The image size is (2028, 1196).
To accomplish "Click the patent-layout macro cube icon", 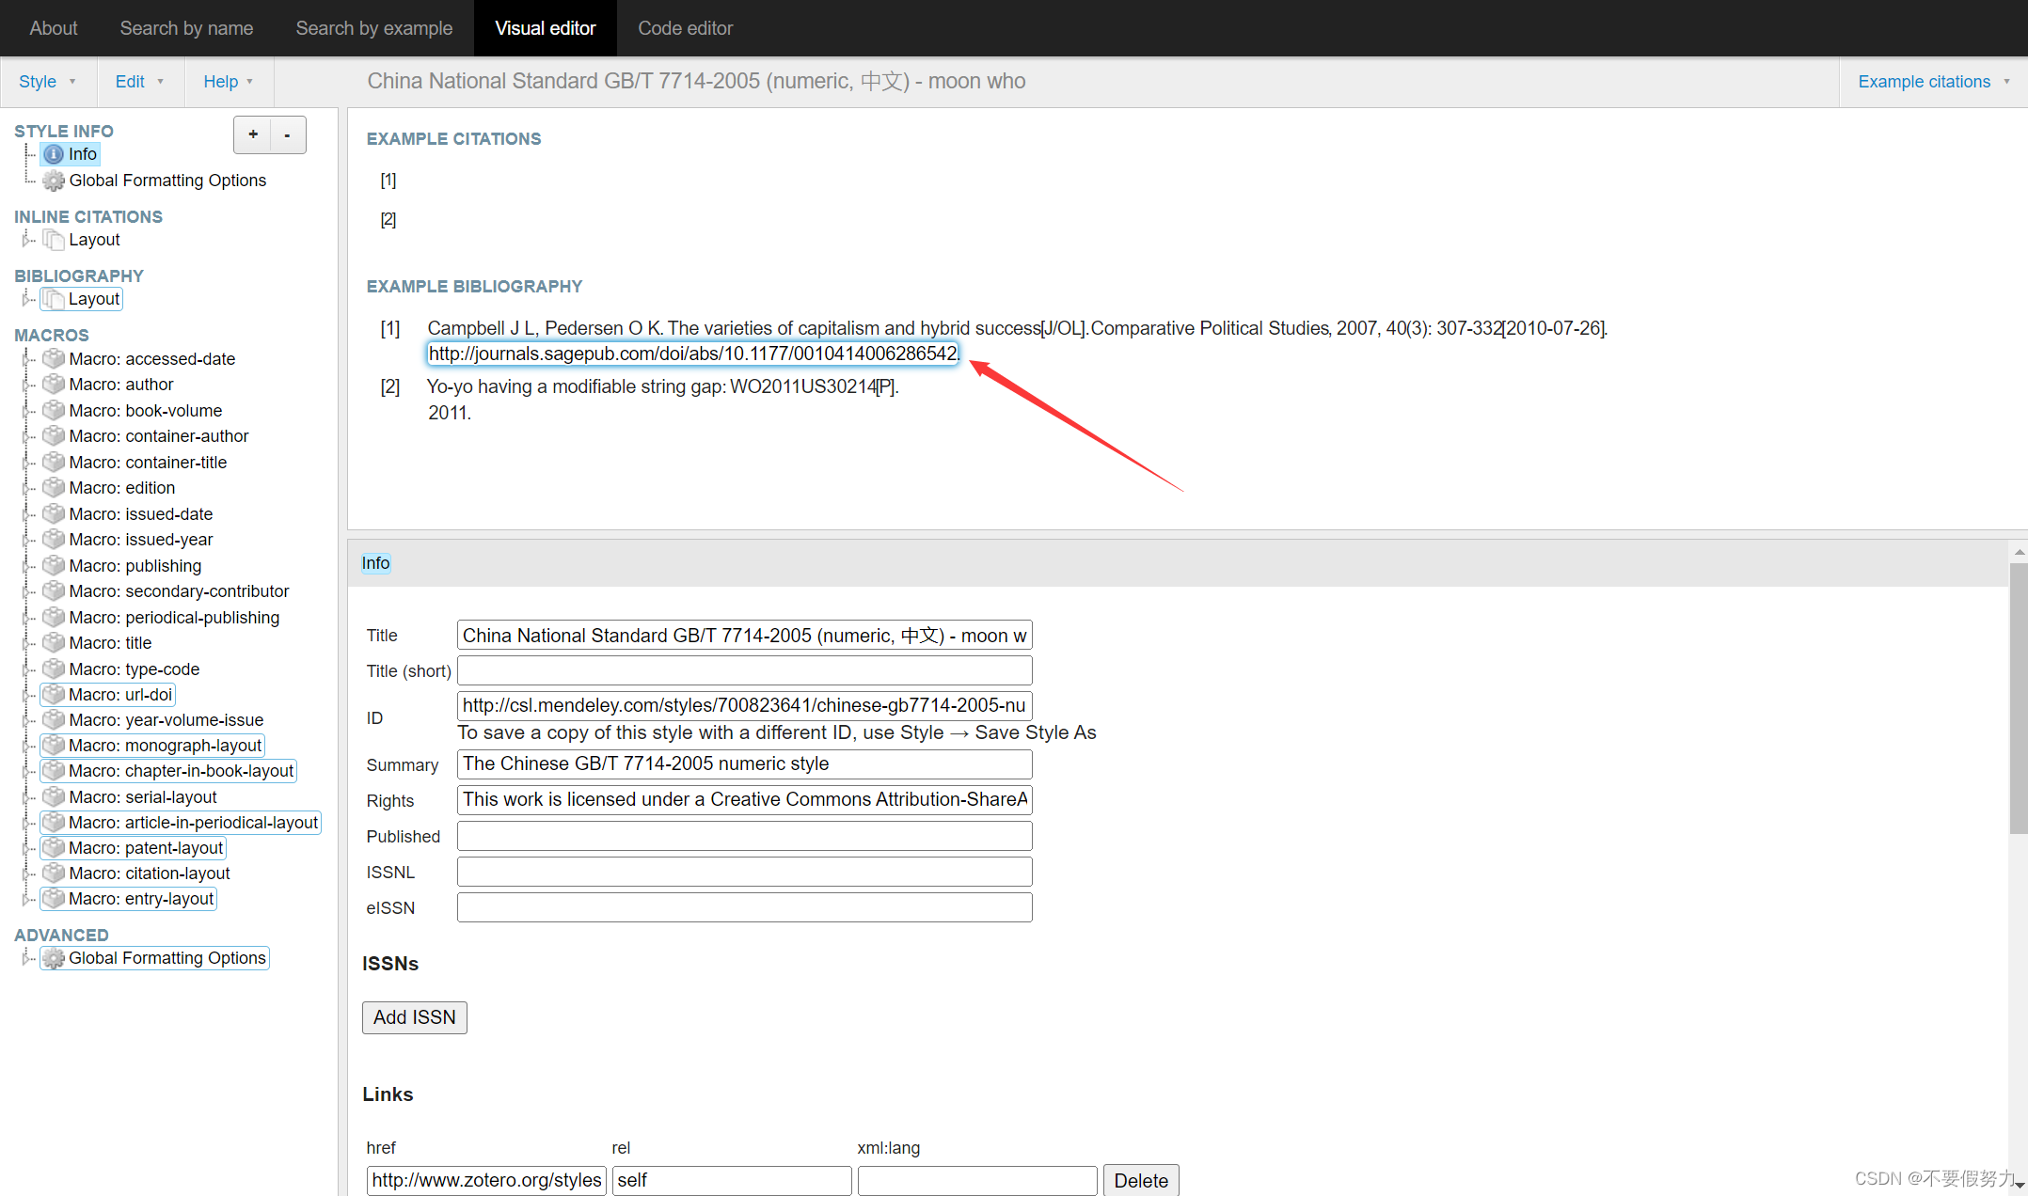I will pyautogui.click(x=54, y=848).
